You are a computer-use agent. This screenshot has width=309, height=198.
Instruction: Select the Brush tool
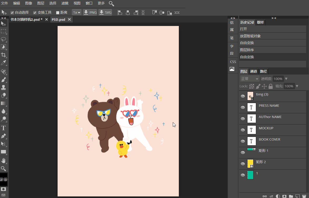click(3, 80)
